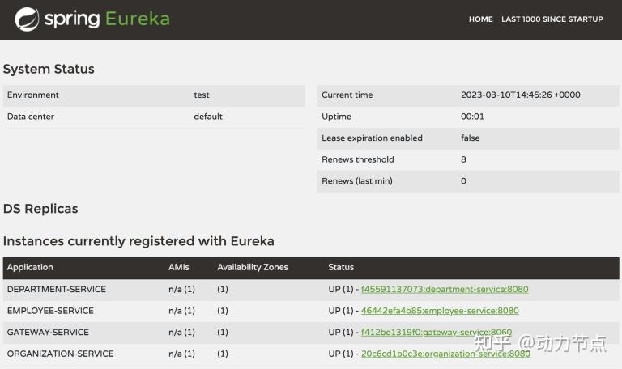622x369 pixels.
Task: Open the 46442efa4b85:employee-service:8080 link
Action: (440, 311)
